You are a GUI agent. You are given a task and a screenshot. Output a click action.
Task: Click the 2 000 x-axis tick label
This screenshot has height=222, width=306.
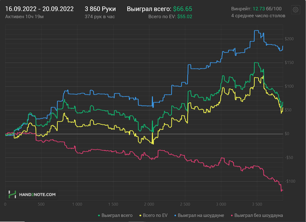(x=149, y=205)
